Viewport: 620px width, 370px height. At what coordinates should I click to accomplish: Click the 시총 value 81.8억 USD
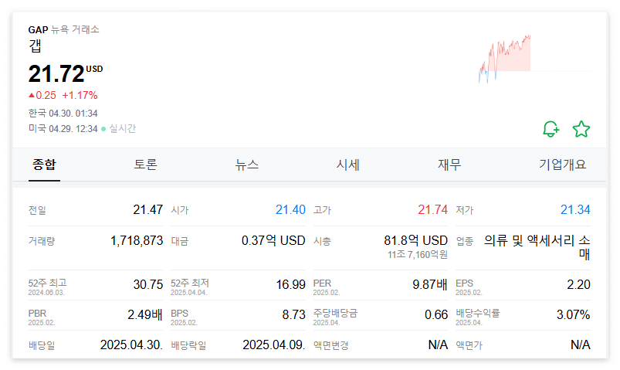pyautogui.click(x=416, y=240)
